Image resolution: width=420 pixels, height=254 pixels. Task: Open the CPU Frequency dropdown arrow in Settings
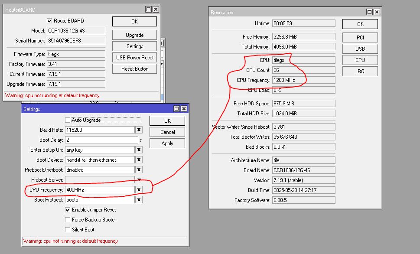(139, 190)
